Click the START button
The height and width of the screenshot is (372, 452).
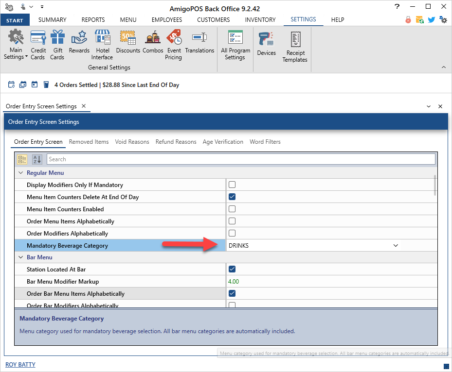click(15, 20)
